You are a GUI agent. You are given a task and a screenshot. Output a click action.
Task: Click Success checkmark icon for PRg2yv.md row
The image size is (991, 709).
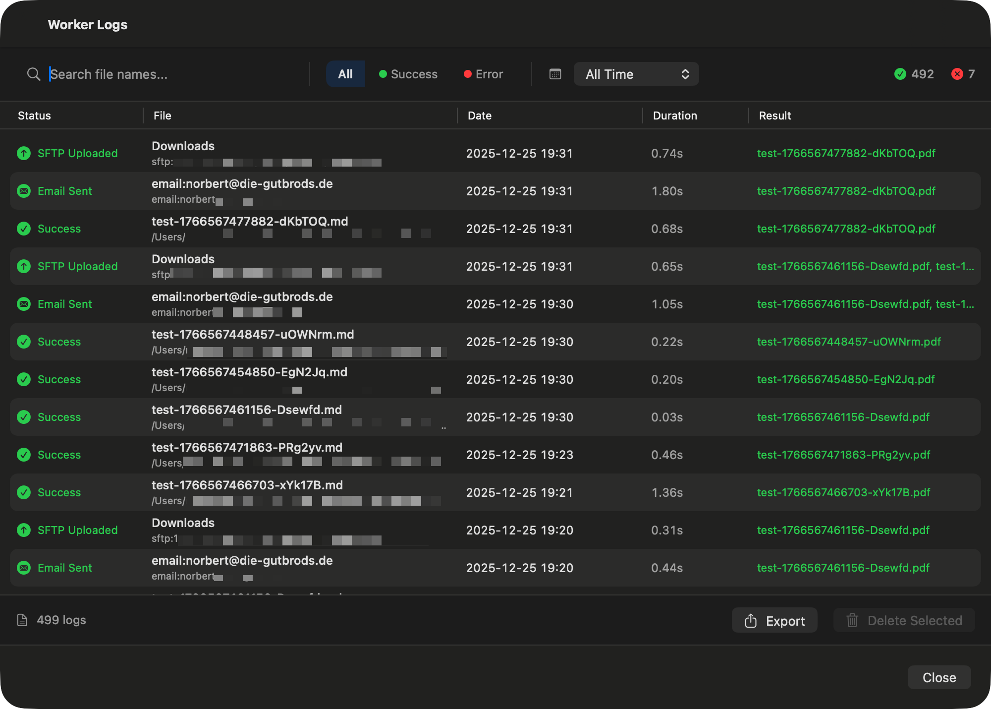[24, 455]
